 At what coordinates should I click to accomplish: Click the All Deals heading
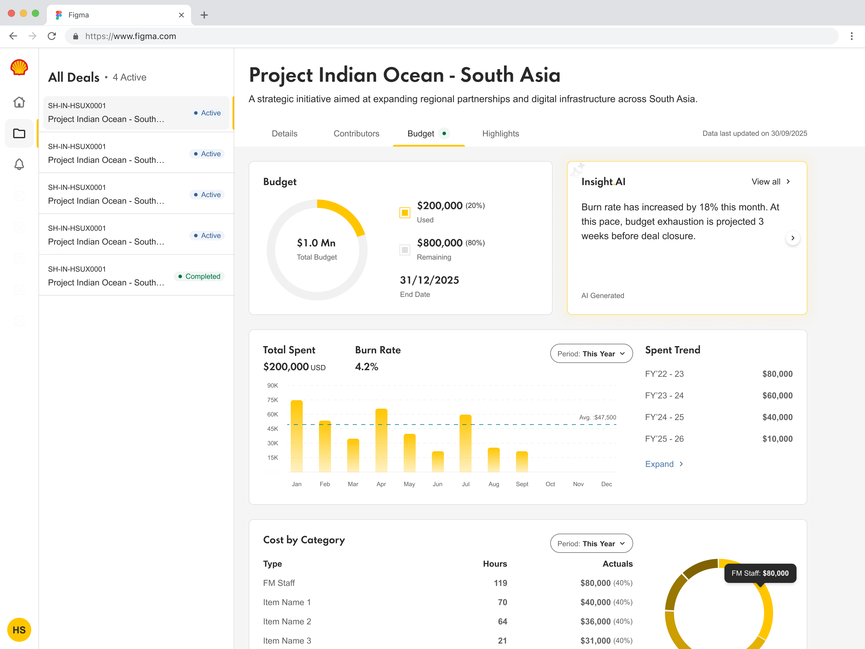(74, 77)
